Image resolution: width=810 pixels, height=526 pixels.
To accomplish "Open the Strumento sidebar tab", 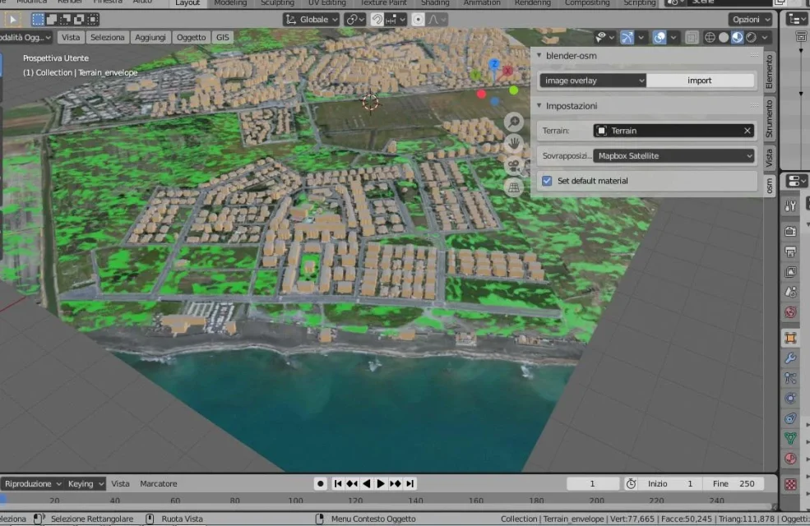I will tap(769, 119).
